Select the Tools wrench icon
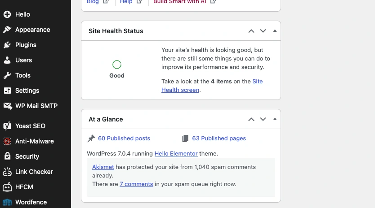This screenshot has height=208, width=375. click(7, 75)
